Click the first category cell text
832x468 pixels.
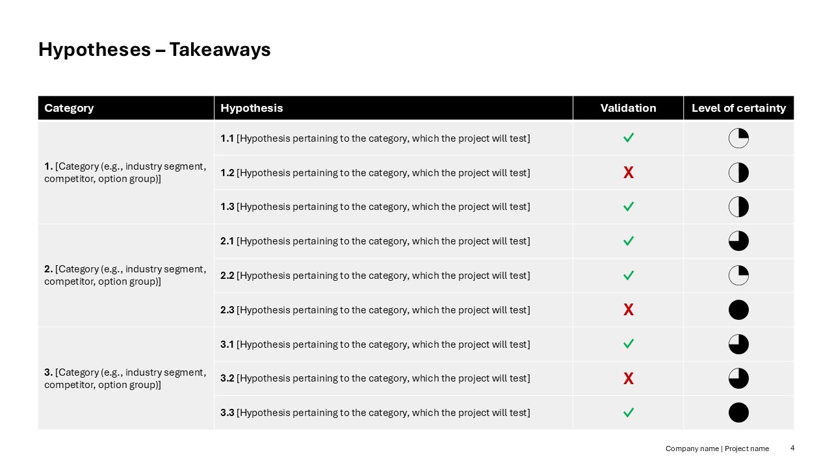[125, 172]
